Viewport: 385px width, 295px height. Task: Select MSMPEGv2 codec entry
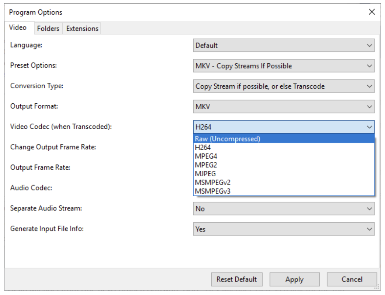[284, 183]
